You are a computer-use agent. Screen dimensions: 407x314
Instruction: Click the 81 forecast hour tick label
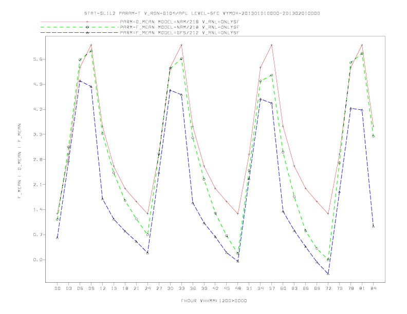click(x=362, y=288)
